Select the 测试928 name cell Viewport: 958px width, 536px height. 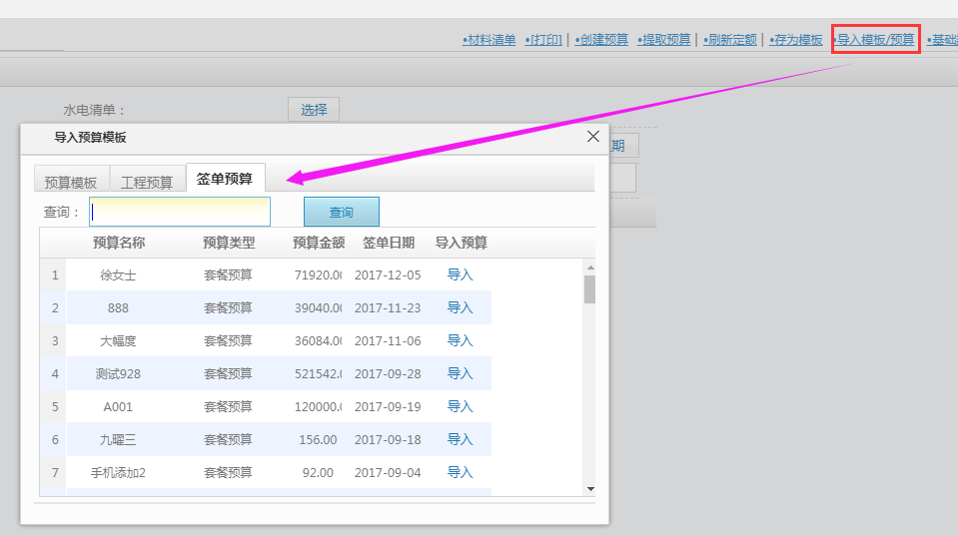(x=118, y=374)
